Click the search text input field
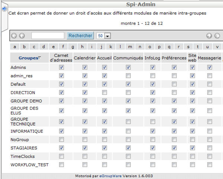 48,36
